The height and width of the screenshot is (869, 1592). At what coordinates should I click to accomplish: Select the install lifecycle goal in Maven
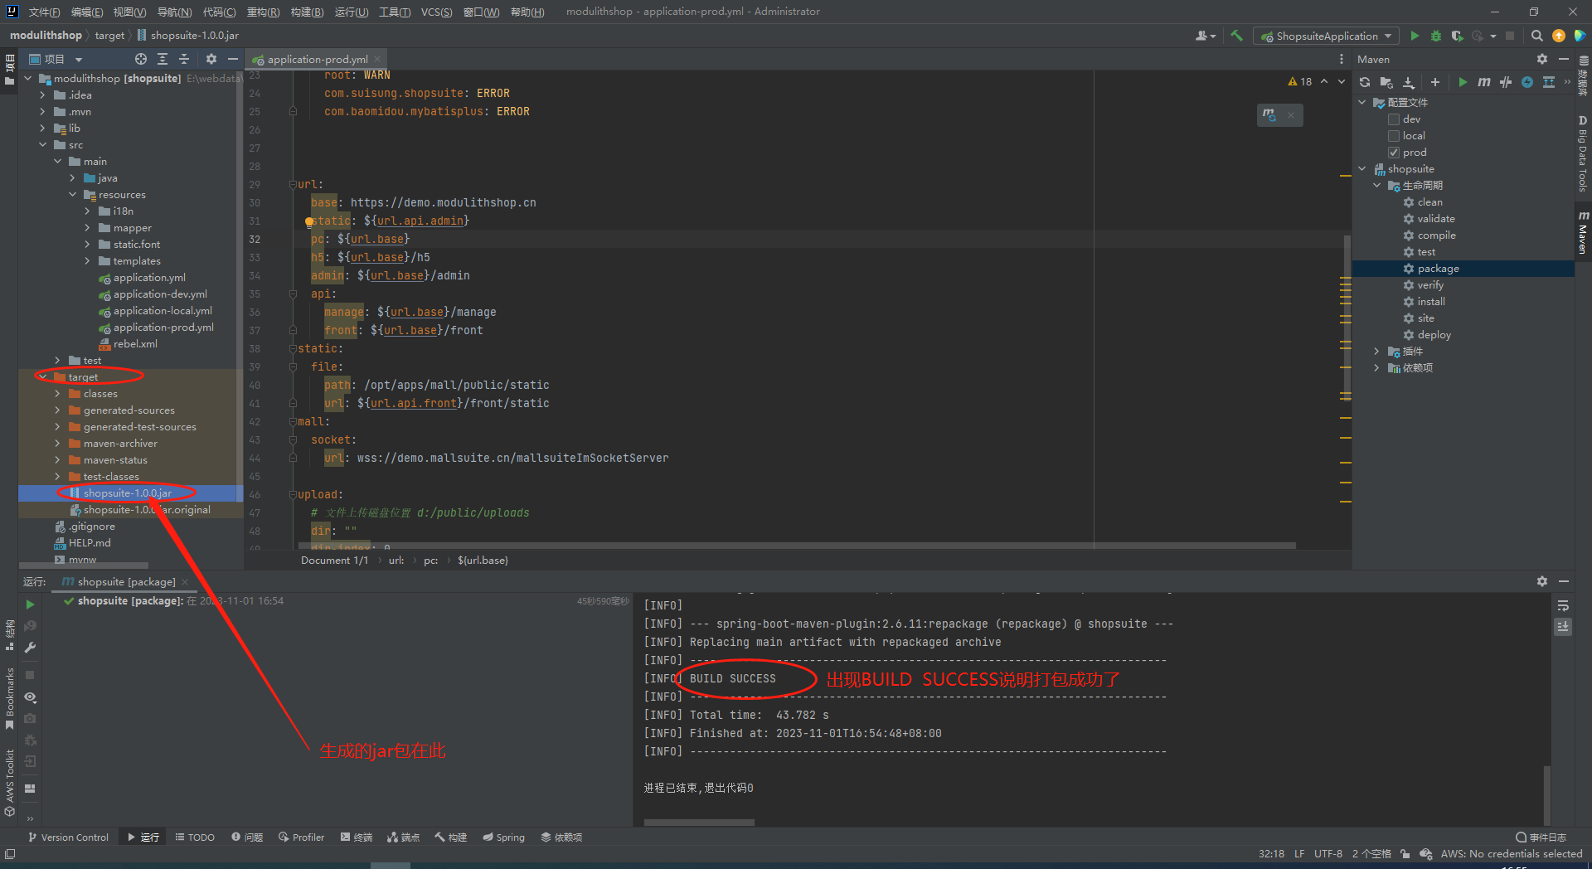(x=1430, y=302)
